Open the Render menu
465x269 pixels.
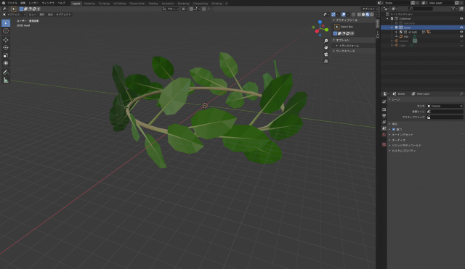pos(33,3)
